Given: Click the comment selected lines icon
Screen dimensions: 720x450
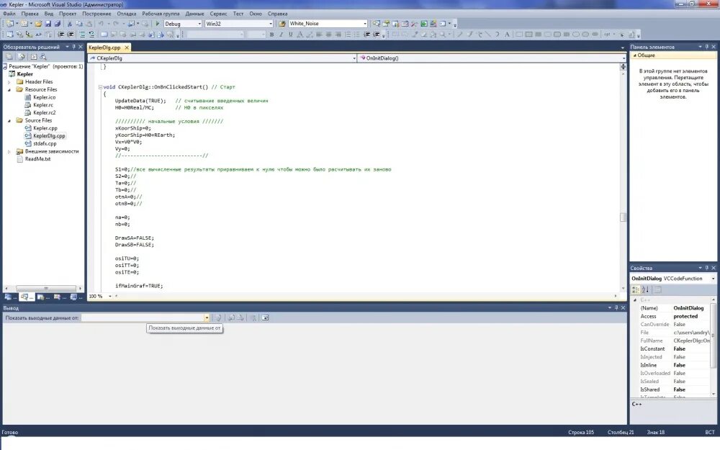Looking at the screenshot, I should click(82, 35).
